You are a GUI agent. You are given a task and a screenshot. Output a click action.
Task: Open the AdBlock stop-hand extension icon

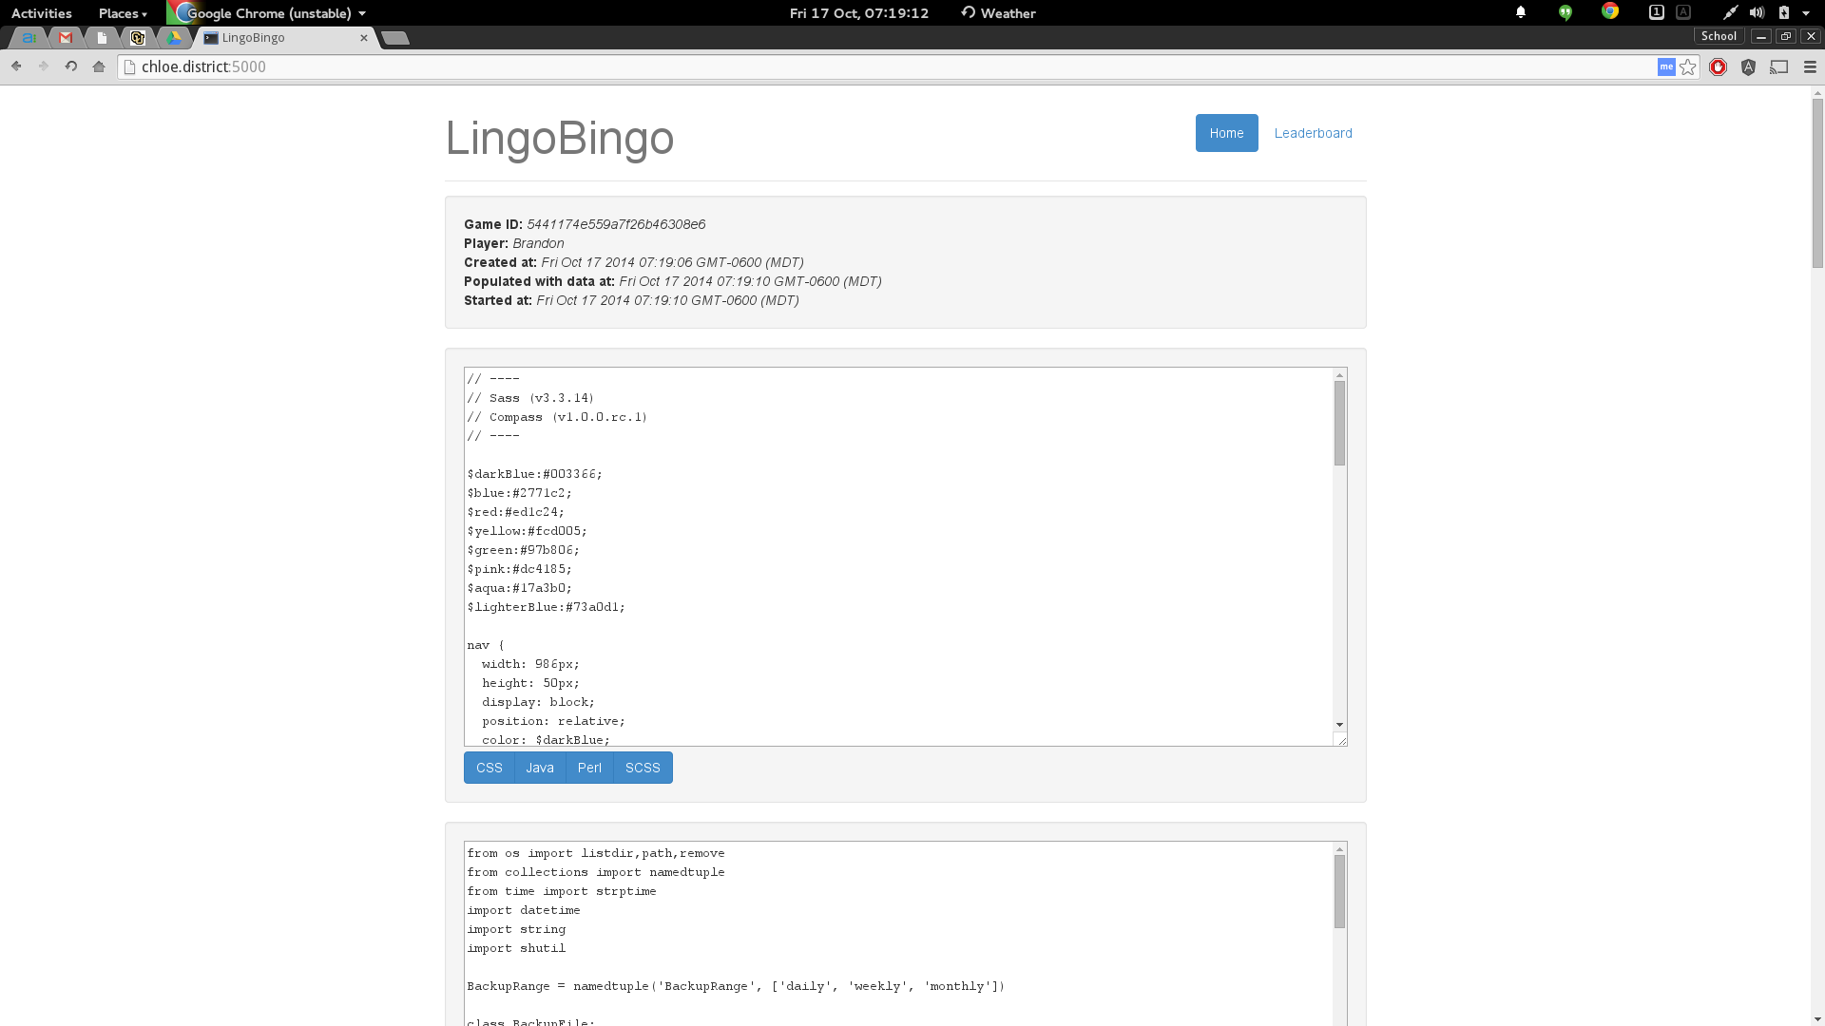1718,66
